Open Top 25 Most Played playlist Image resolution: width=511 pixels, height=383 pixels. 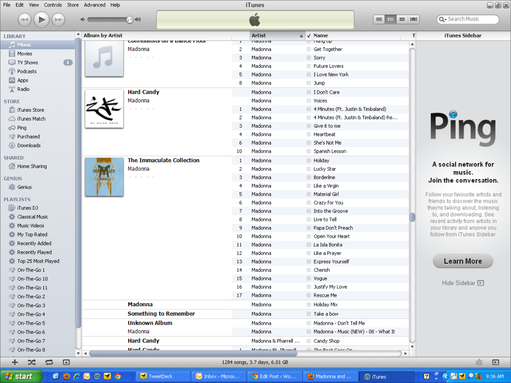(x=37, y=261)
